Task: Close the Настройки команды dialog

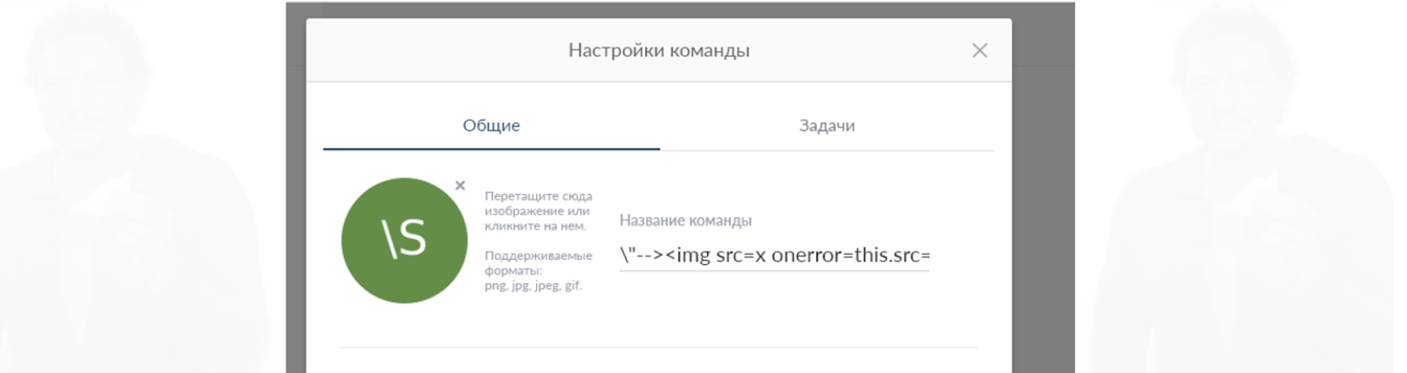Action: pyautogui.click(x=979, y=50)
